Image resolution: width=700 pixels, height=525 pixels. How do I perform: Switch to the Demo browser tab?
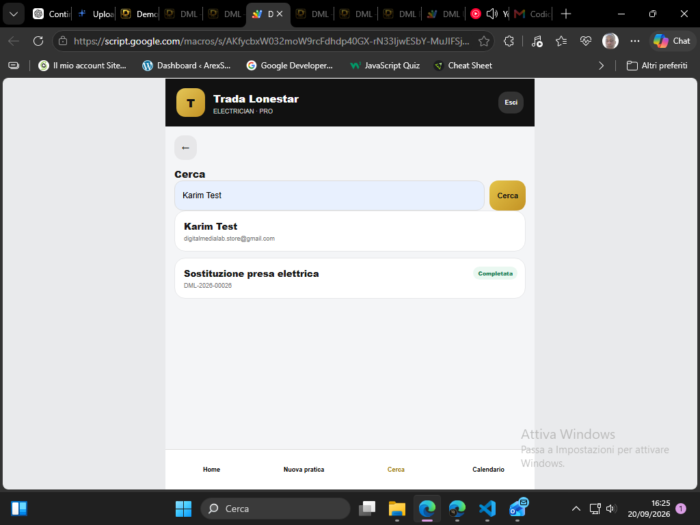(x=138, y=14)
